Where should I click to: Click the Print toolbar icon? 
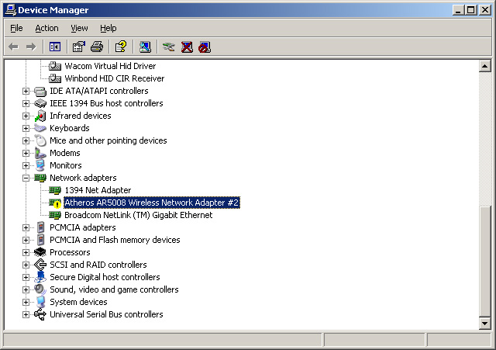[x=97, y=47]
